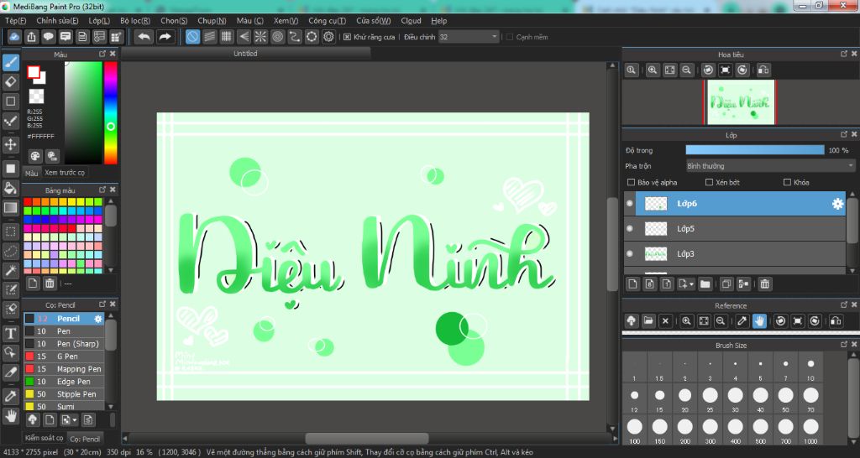Enable the concentric circle snap guide
The image size is (860, 458).
277,37
